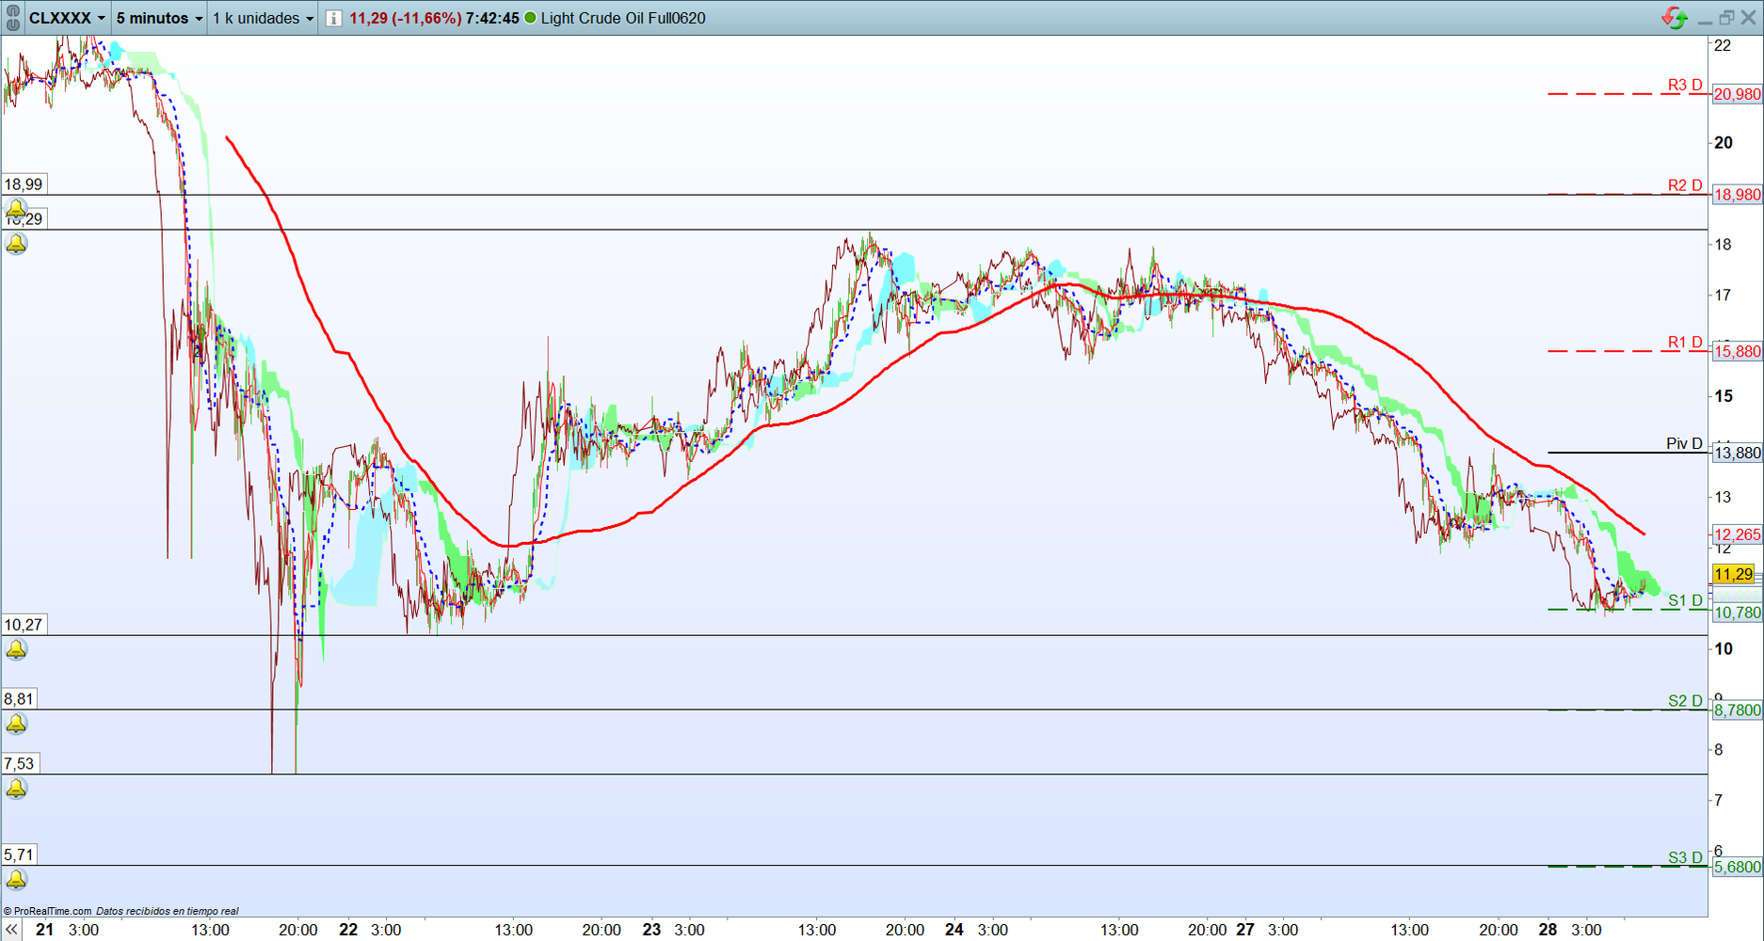Click the bold 15 tick on price axis
This screenshot has height=941, width=1764.
pos(1724,396)
